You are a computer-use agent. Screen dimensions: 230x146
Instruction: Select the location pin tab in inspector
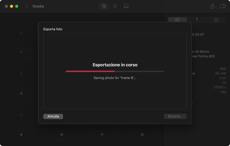click(x=197, y=20)
